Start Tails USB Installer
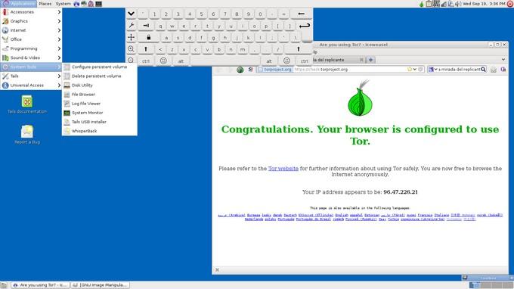514x289 pixels. pos(99,122)
